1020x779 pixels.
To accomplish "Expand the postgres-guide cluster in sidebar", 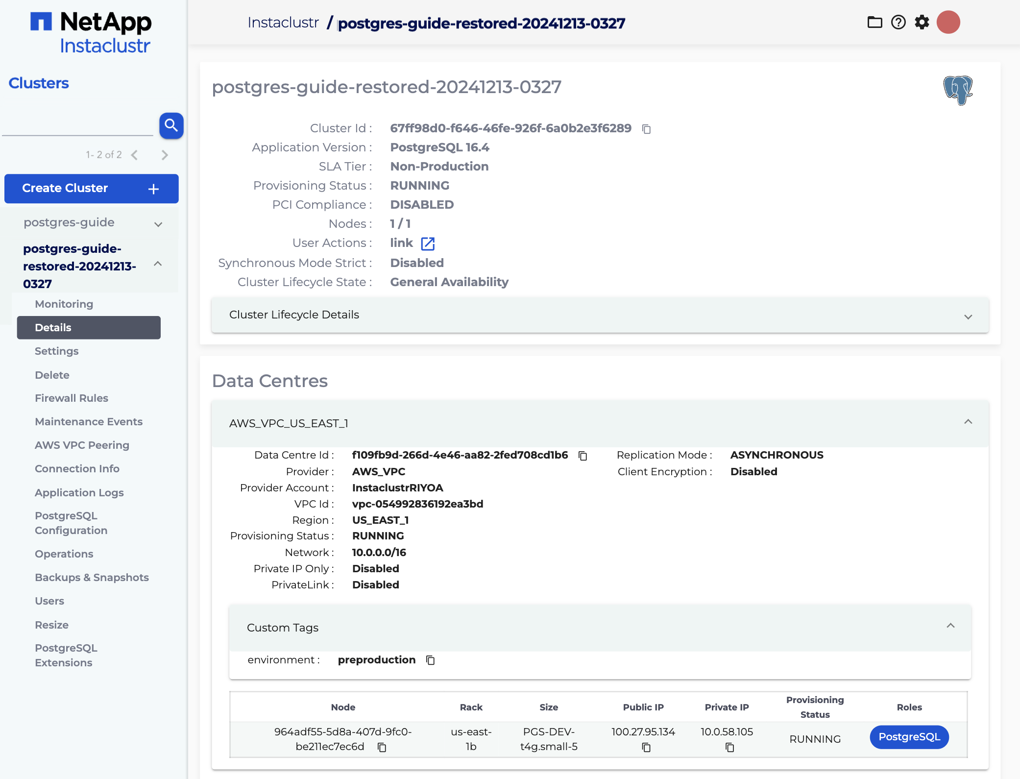I will (158, 224).
